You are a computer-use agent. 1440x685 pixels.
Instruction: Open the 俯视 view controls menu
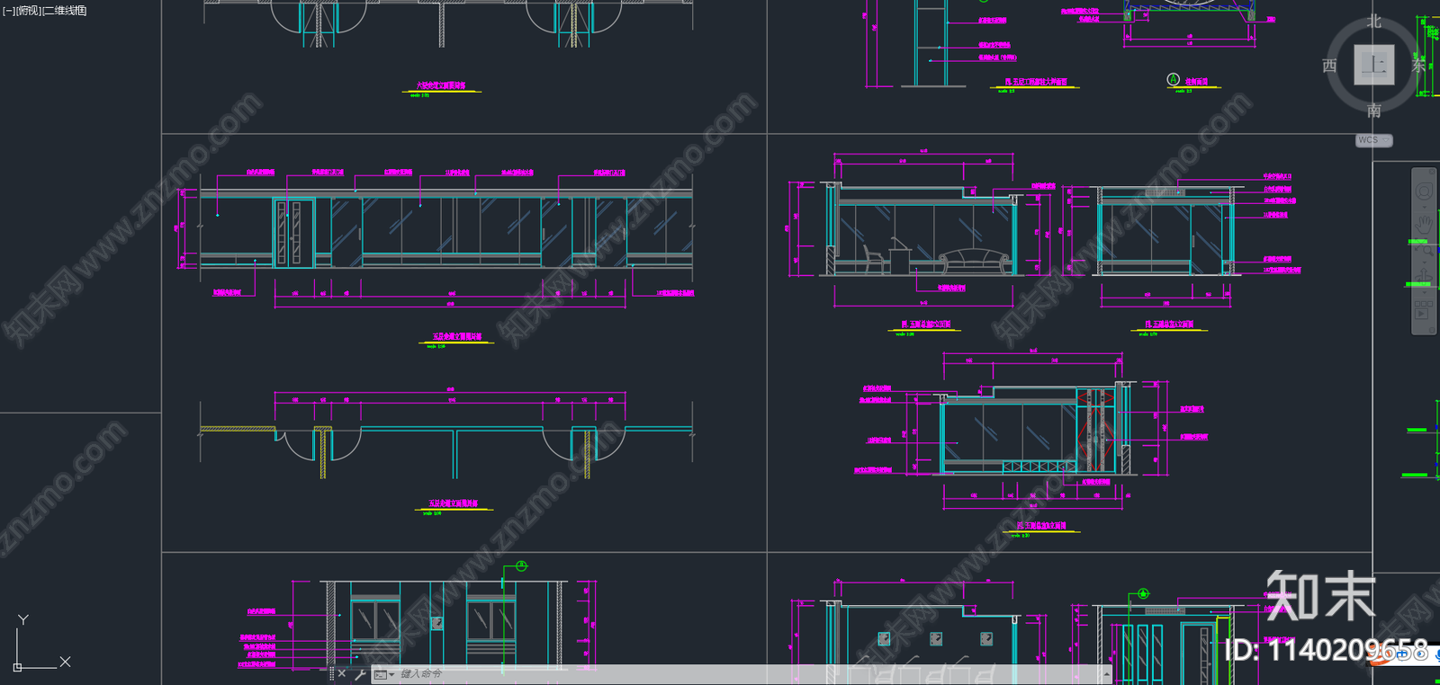pyautogui.click(x=28, y=11)
